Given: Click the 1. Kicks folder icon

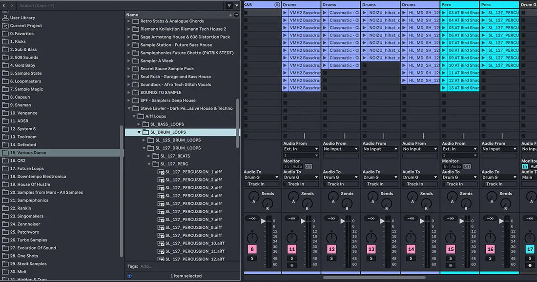Looking at the screenshot, I should pyautogui.click(x=5, y=41).
